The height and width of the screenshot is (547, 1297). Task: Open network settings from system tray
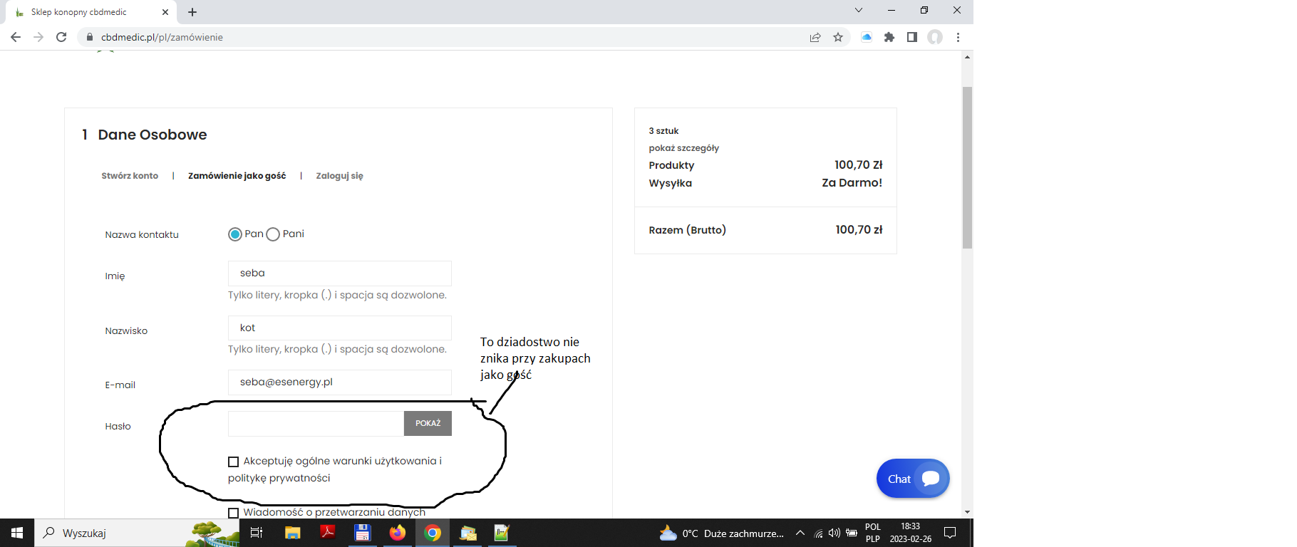tap(818, 533)
